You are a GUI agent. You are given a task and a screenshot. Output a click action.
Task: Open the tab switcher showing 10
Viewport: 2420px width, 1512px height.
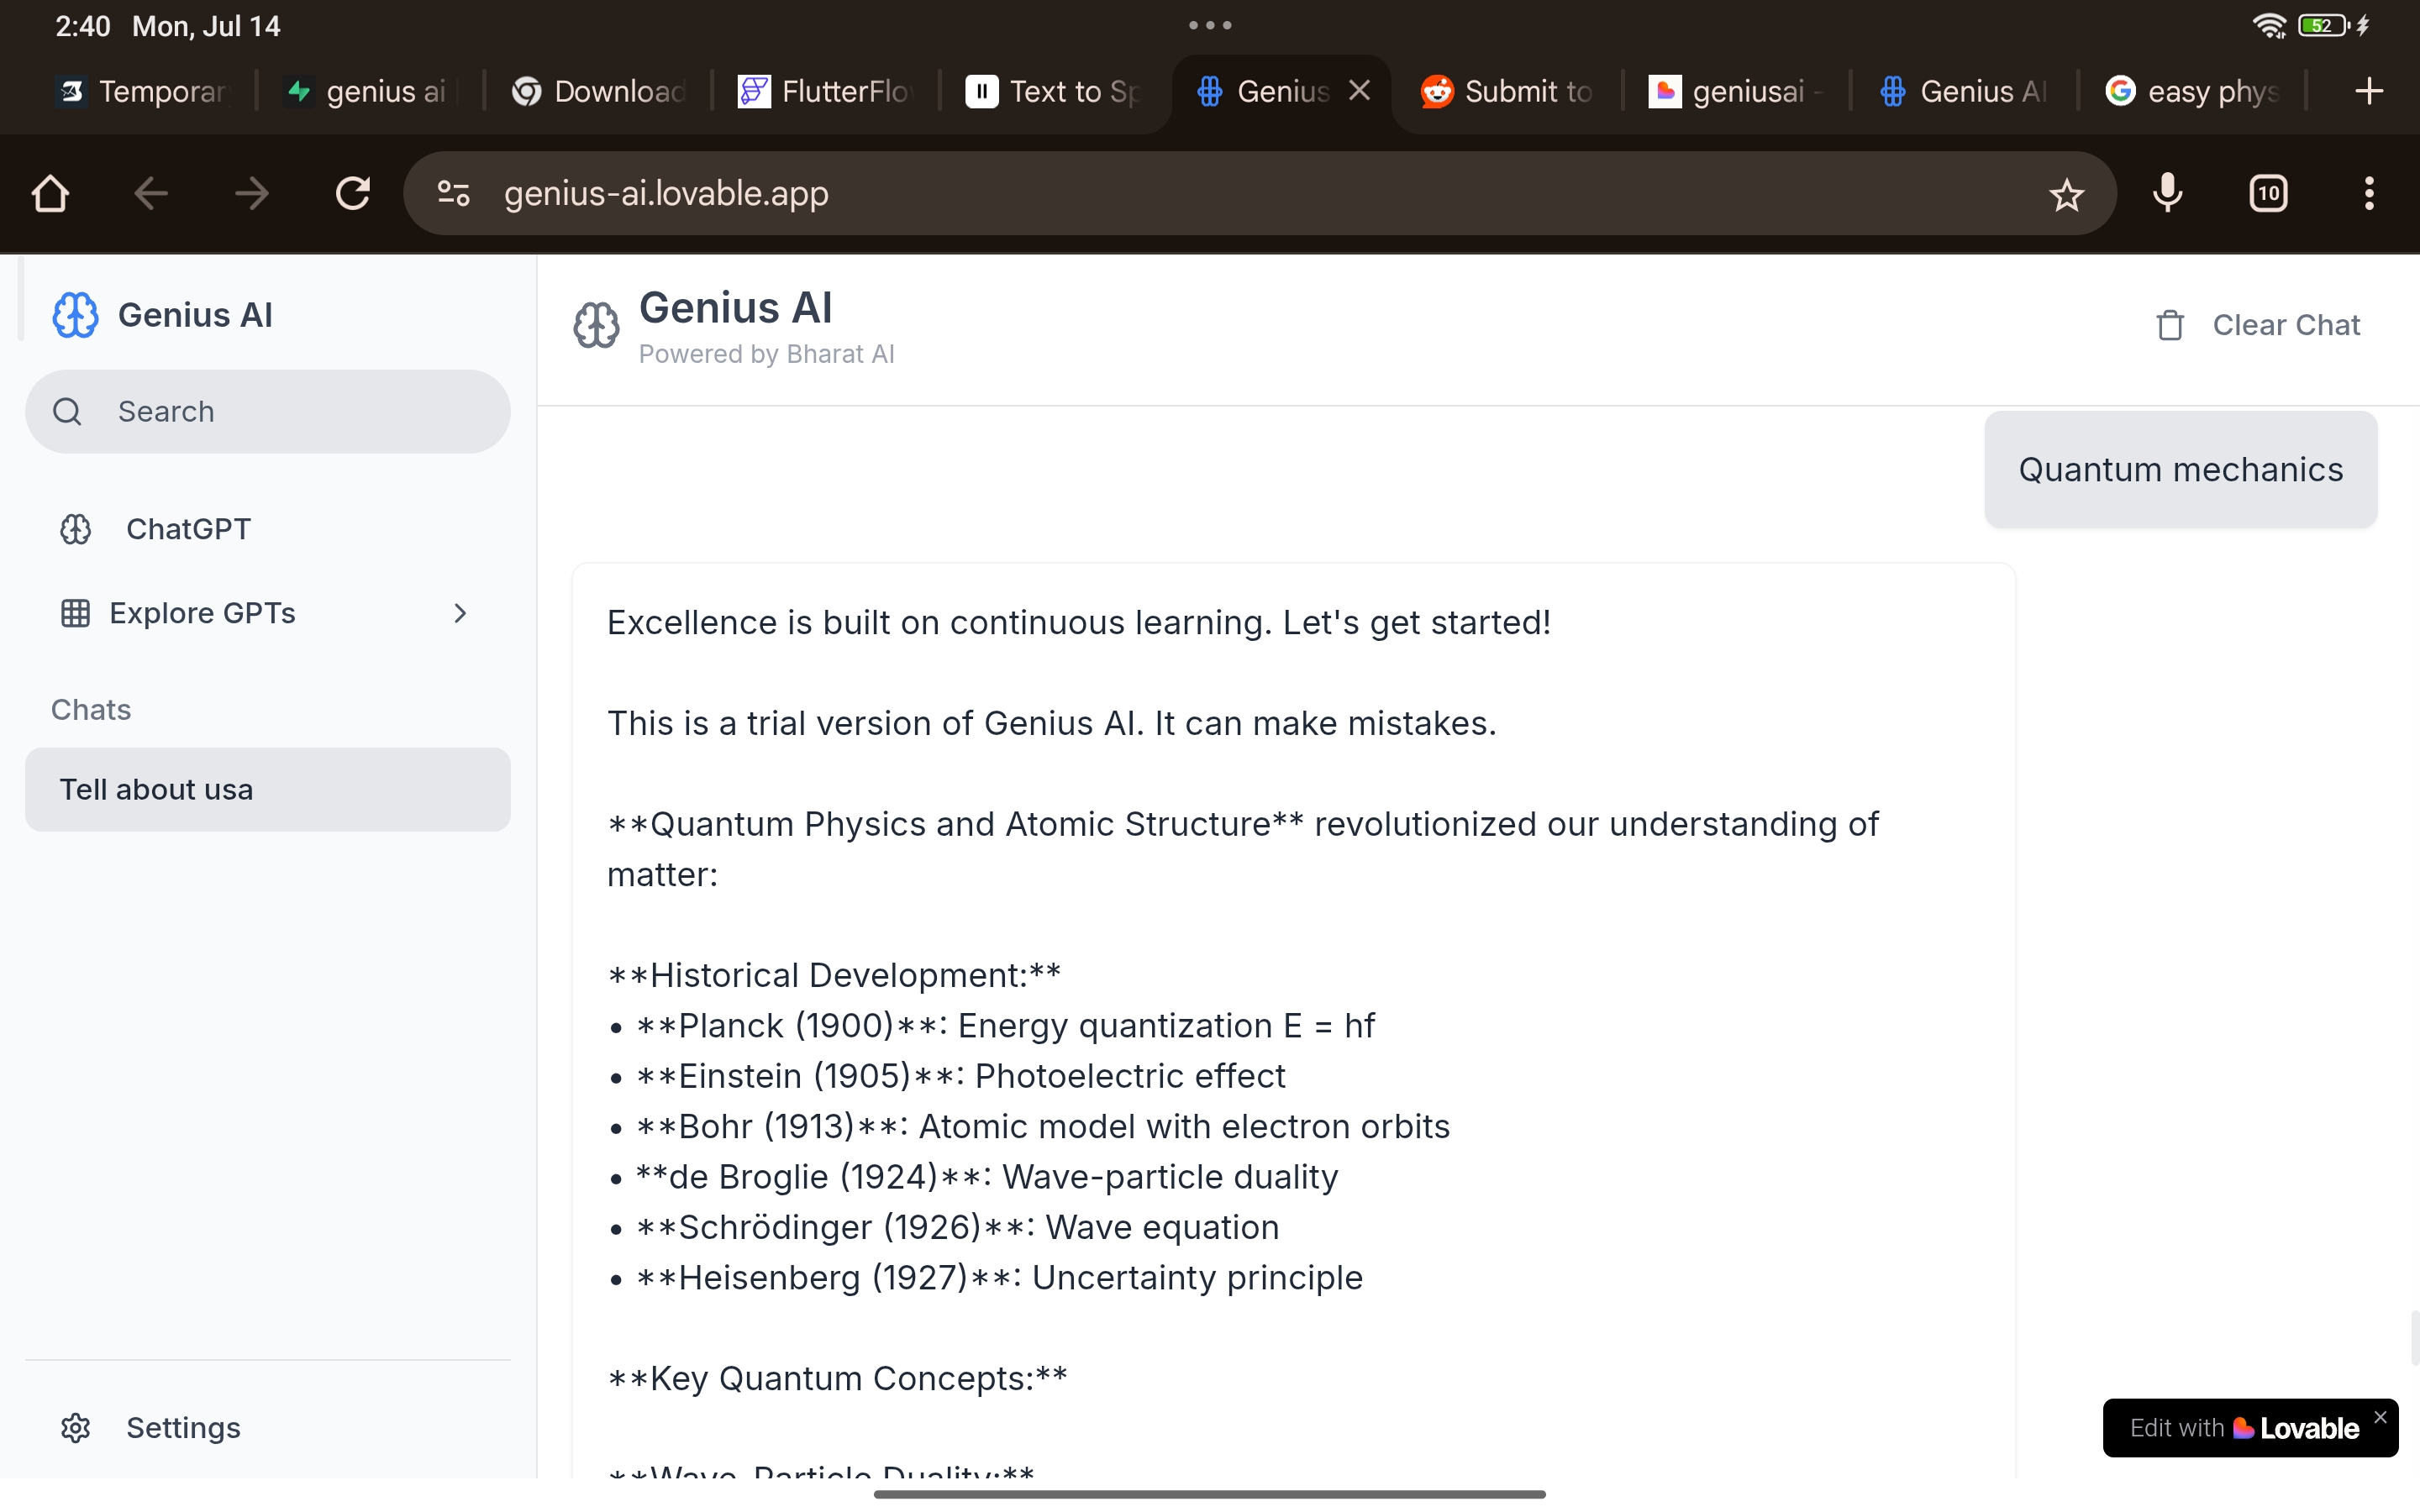point(2268,193)
